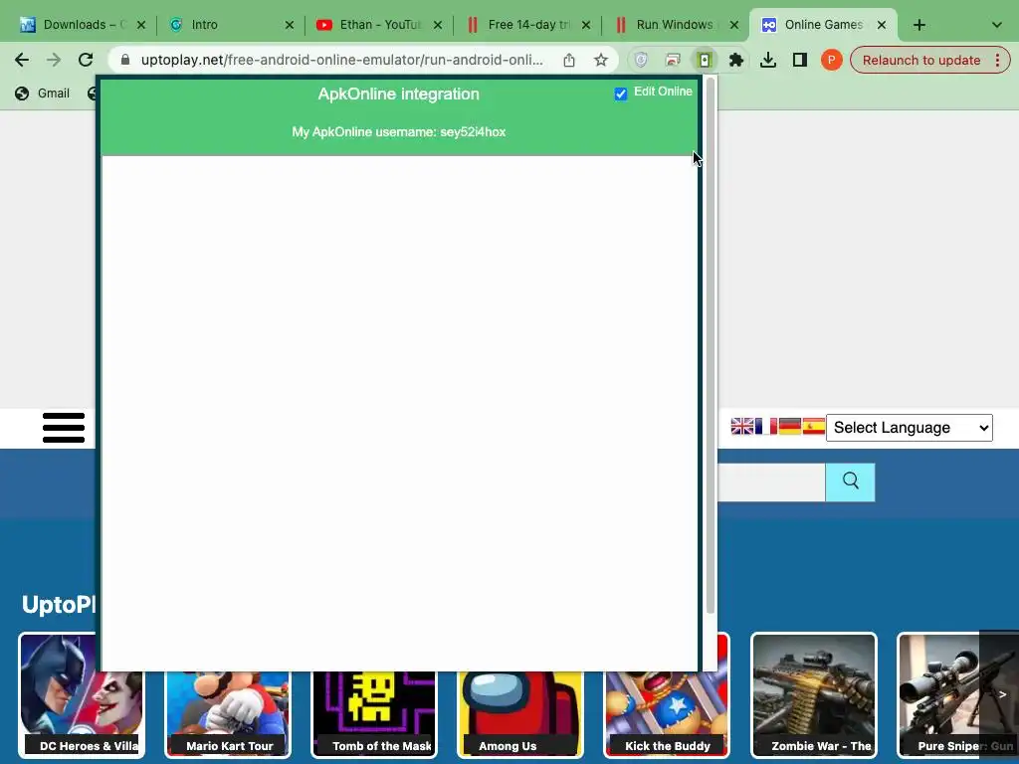Image resolution: width=1019 pixels, height=764 pixels.
Task: Click the cast-style extension icon
Action: [673, 61]
